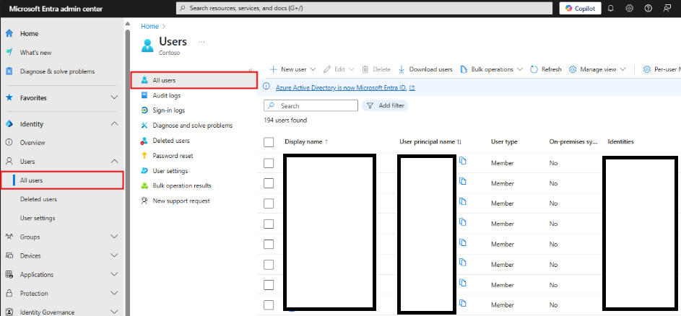
Task: Open Deleted users in left sidebar
Action: point(38,199)
